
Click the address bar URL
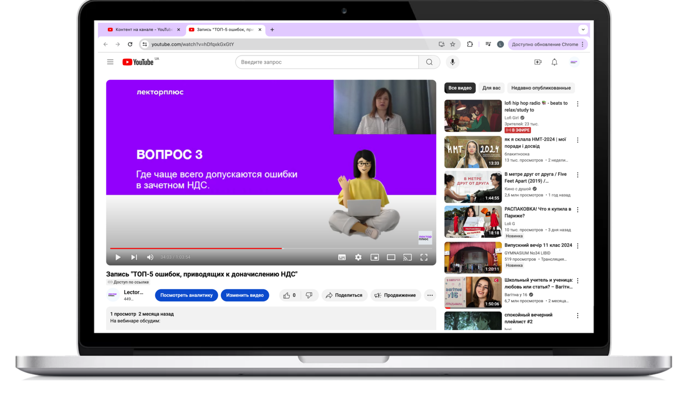click(x=192, y=44)
